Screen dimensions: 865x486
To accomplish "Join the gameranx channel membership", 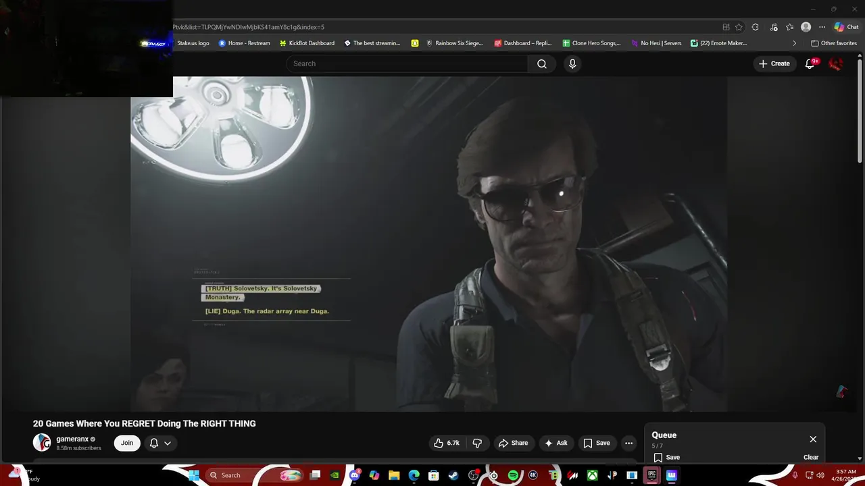I will [127, 443].
